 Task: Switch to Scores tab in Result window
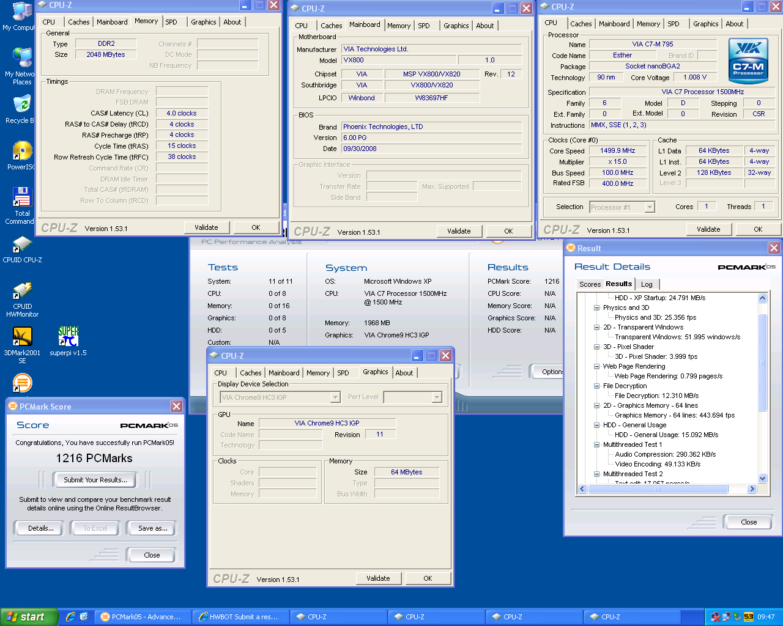click(590, 284)
